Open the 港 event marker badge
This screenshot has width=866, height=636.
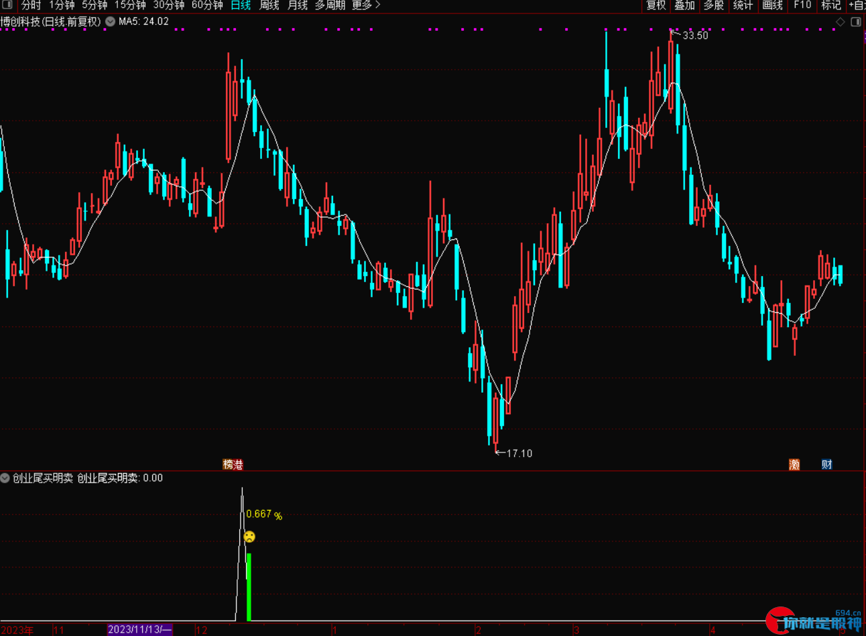coord(238,464)
